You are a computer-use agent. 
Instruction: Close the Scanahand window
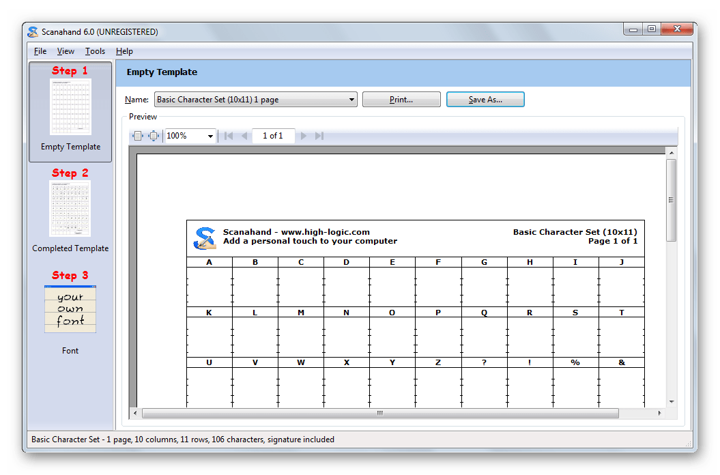click(x=677, y=29)
